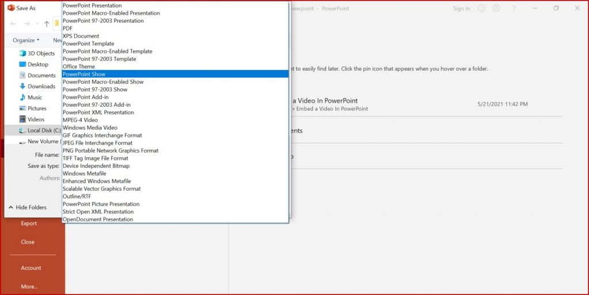This screenshot has height=295, width=589.
Task: Send a frown feedback icon
Action: [496, 8]
